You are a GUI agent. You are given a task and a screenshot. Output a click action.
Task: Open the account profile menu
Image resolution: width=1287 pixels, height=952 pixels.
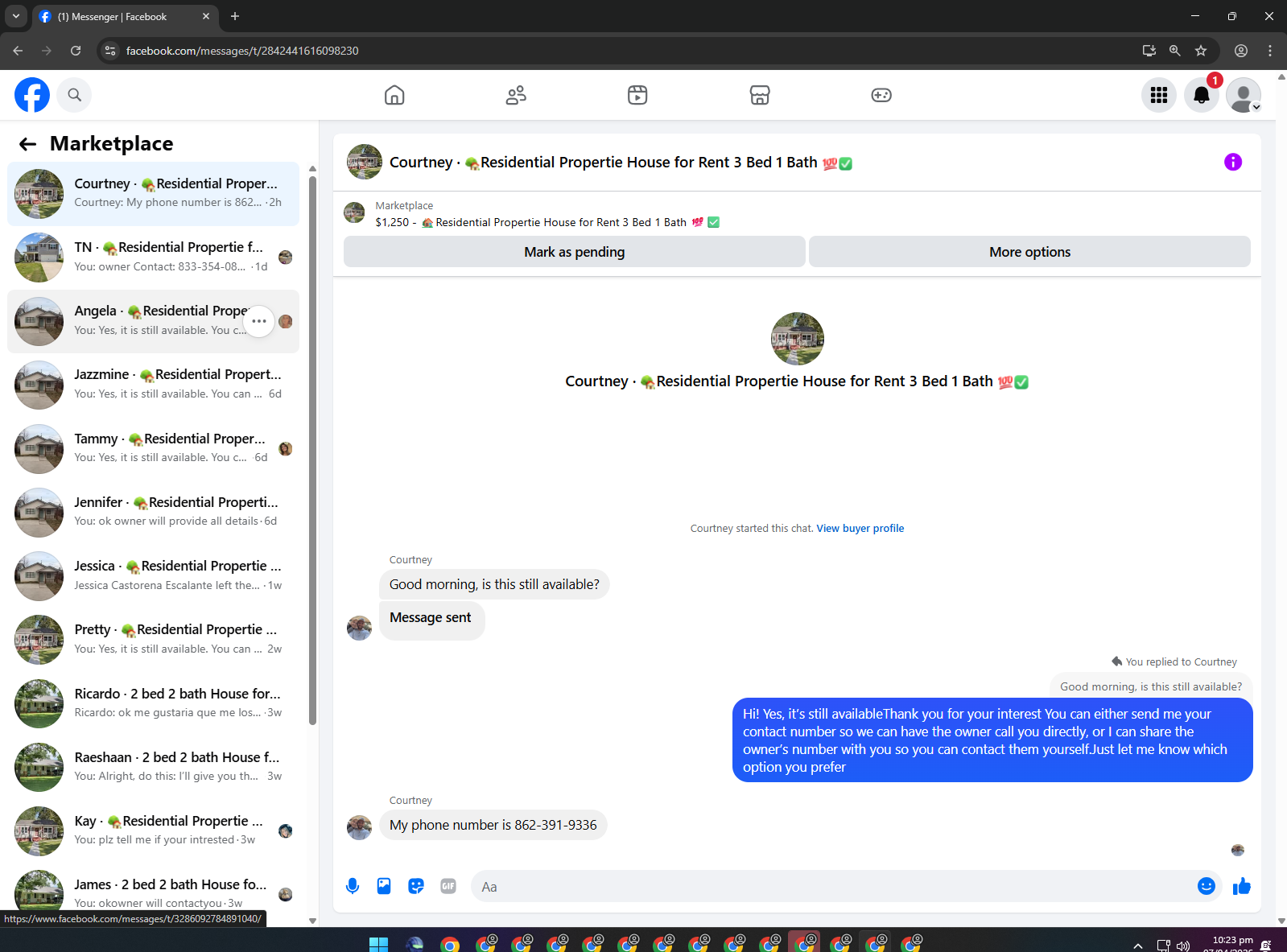(x=1244, y=95)
